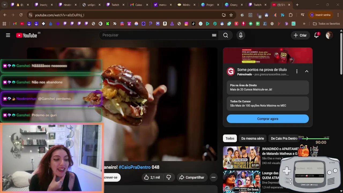
Task: View site information icon in the address bar
Action: [x=30, y=15]
